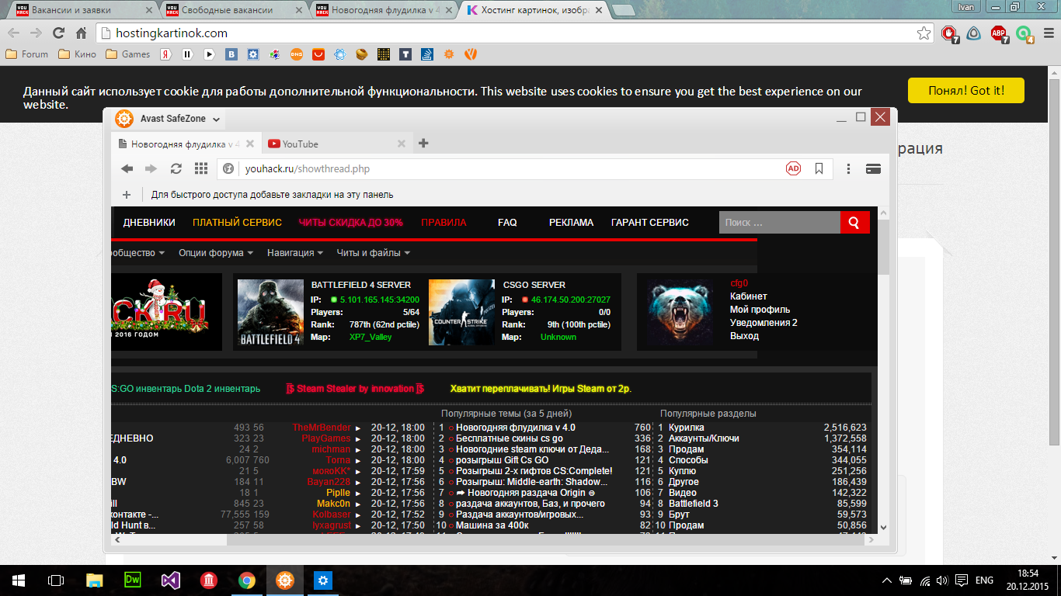Viewport: 1061px width, 596px height.
Task: Close the YouTube tab in SafeZone
Action: 402,144
